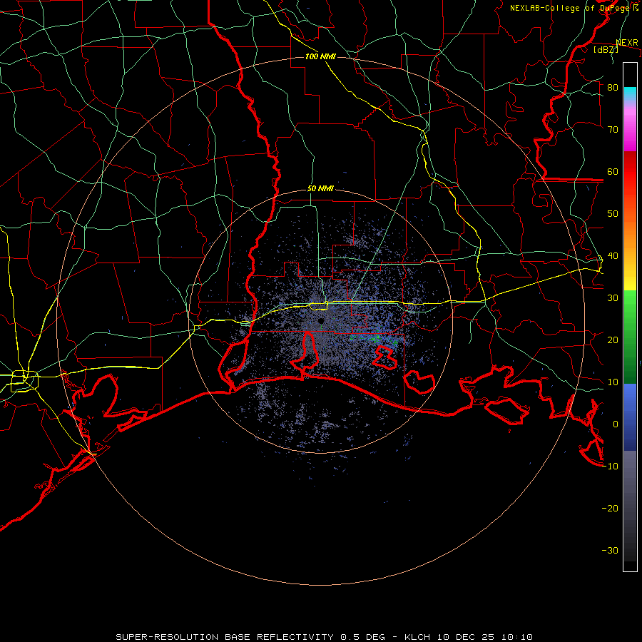Click the "100 NMI" range ring label
The width and height of the screenshot is (642, 642).
pyautogui.click(x=320, y=56)
